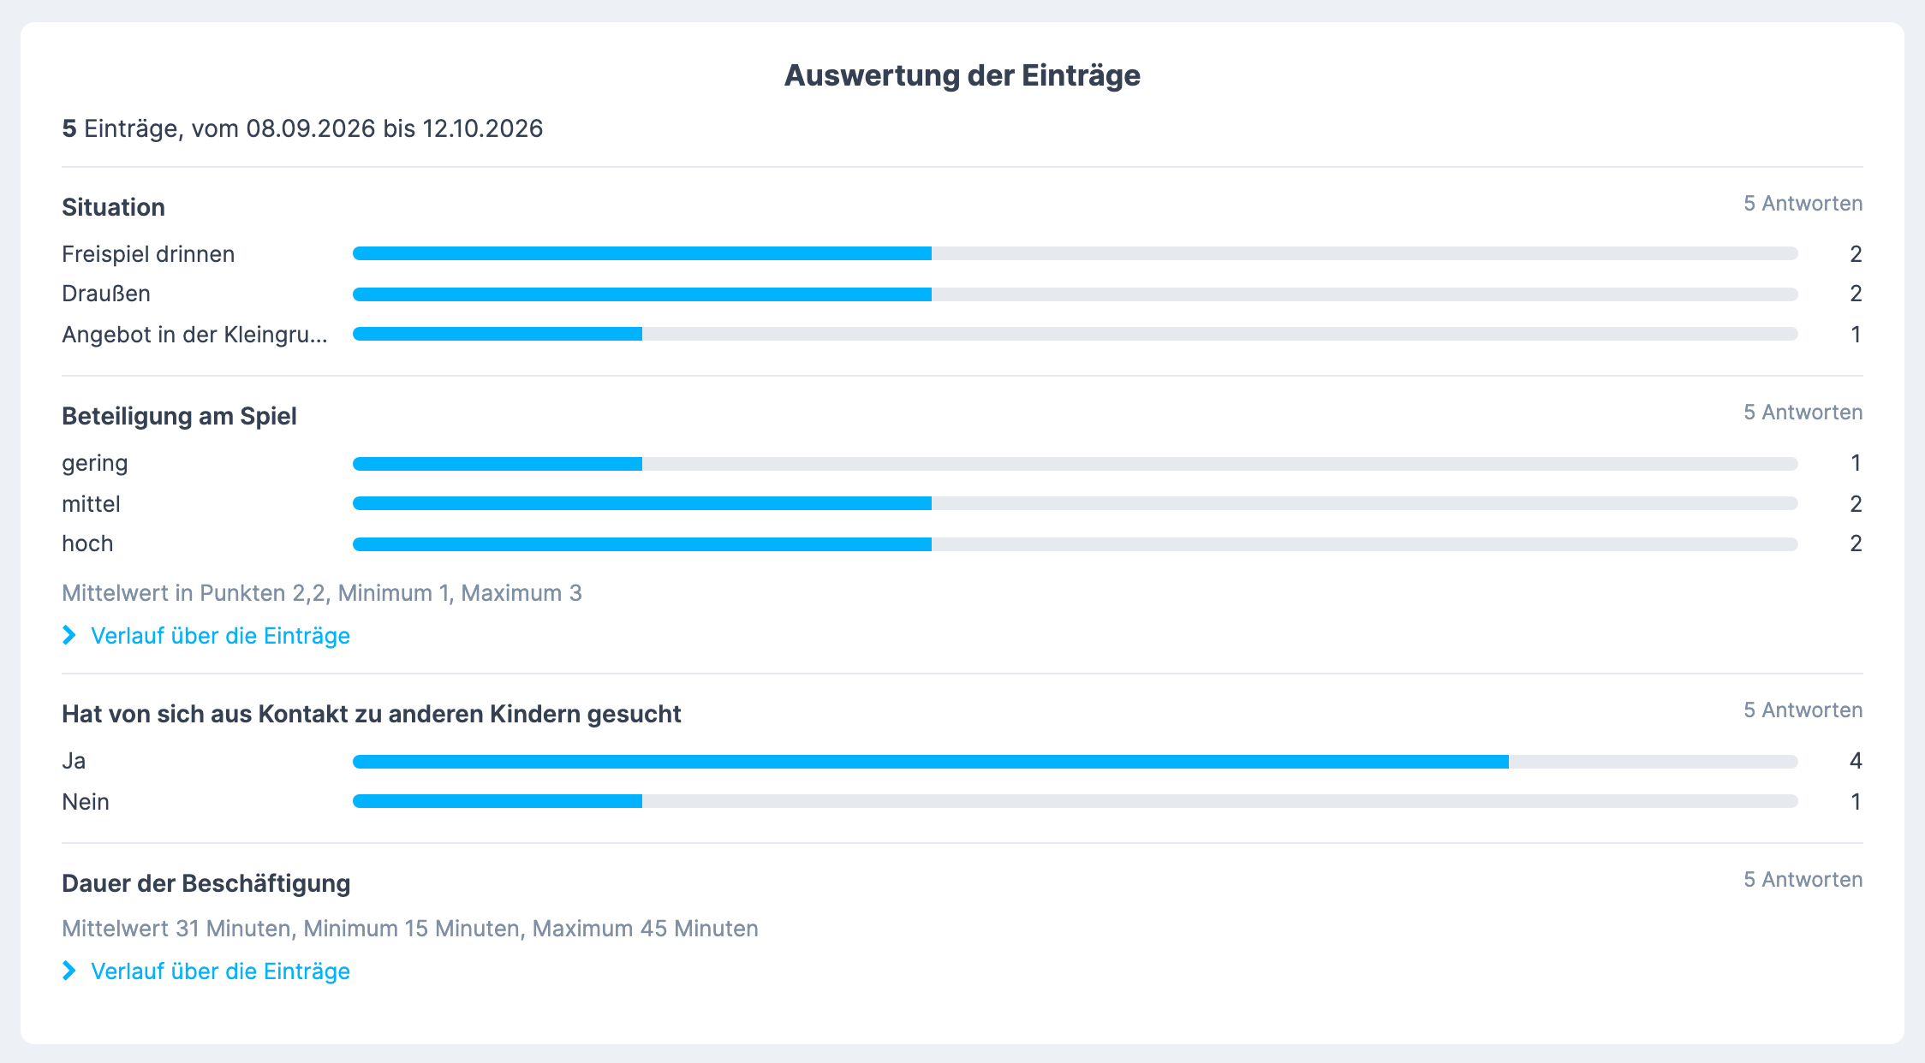Viewport: 1925px width, 1063px height.
Task: Click the Auswertung der Einträge title
Action: [x=962, y=75]
